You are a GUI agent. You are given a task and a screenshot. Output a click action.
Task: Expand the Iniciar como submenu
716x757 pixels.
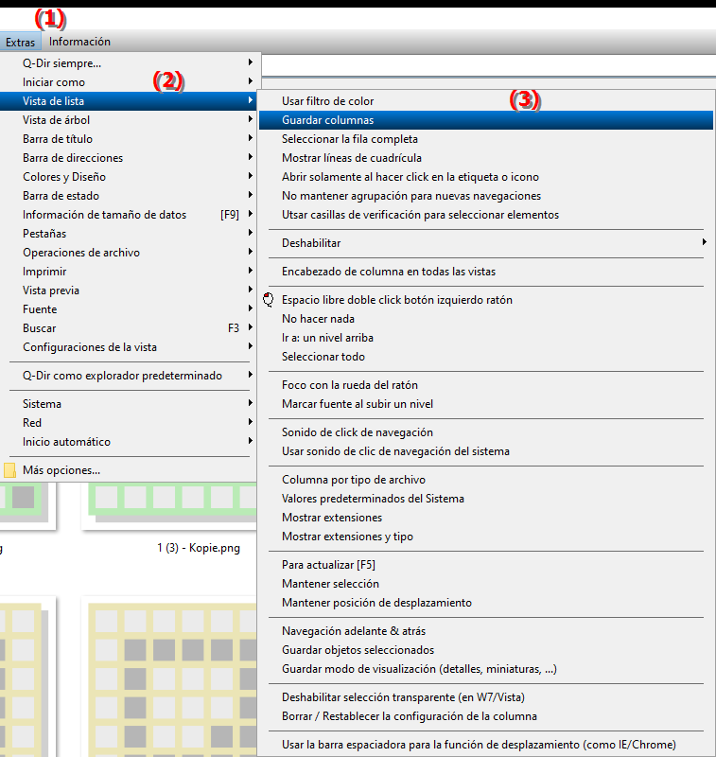coord(130,82)
